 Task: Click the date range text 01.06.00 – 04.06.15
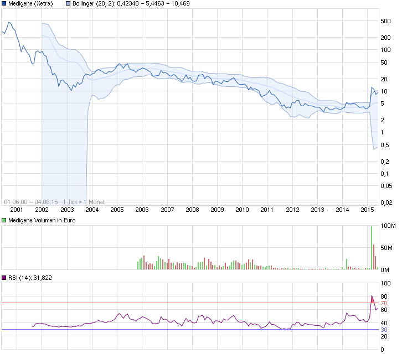[31, 202]
